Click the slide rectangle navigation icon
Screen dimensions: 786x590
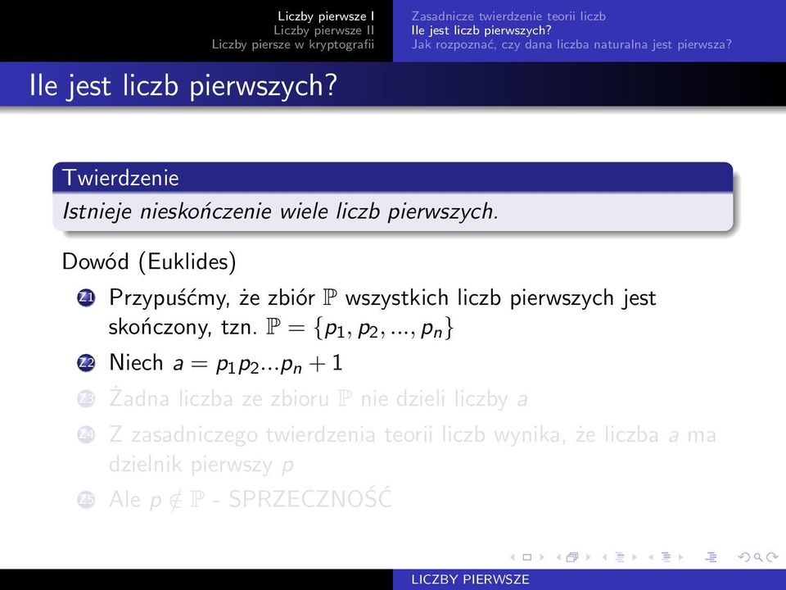click(x=526, y=557)
